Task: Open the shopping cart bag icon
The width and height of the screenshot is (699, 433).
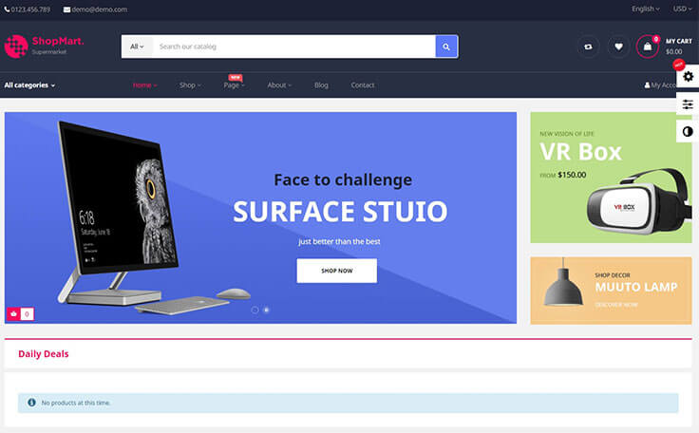Action: [648, 47]
